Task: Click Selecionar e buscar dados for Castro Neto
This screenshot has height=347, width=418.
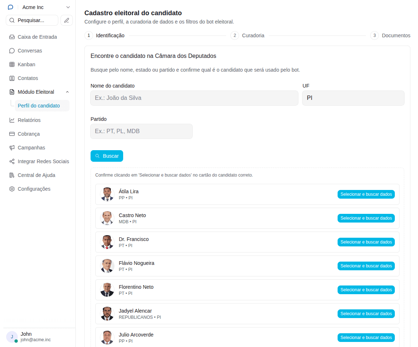Action: click(366, 218)
